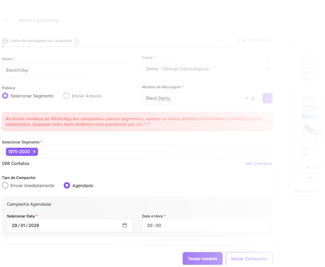Image resolution: width=325 pixels, height=267 pixels.
Task: Open the Ver Contatos link
Action: (x=259, y=163)
